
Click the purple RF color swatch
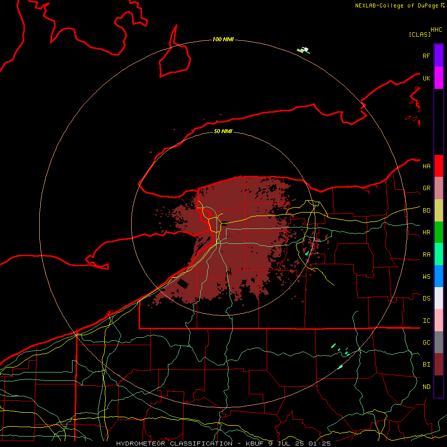(x=439, y=56)
